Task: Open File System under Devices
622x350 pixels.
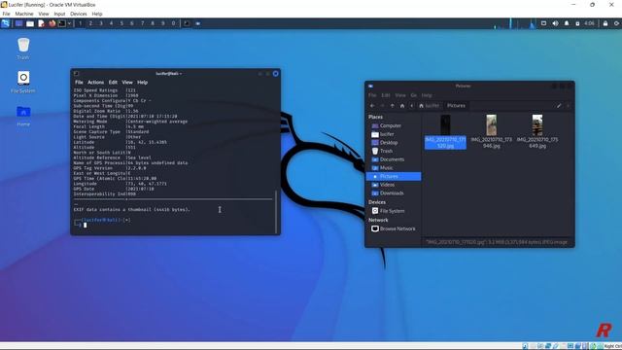Action: click(x=394, y=211)
